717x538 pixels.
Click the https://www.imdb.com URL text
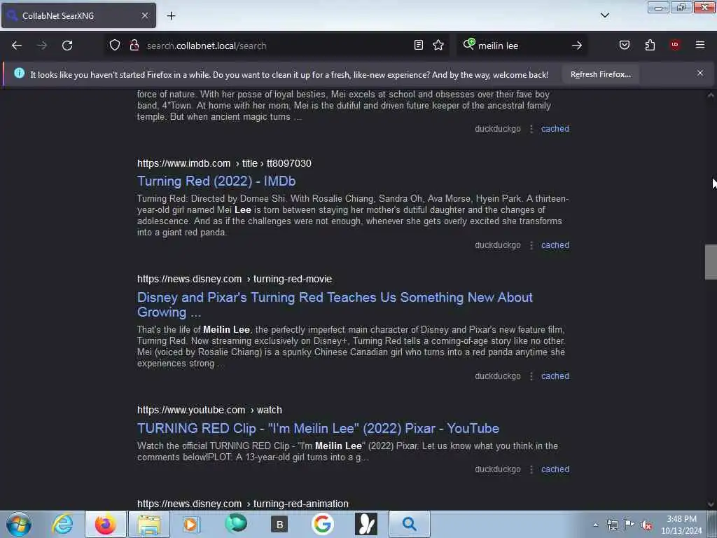(184, 163)
